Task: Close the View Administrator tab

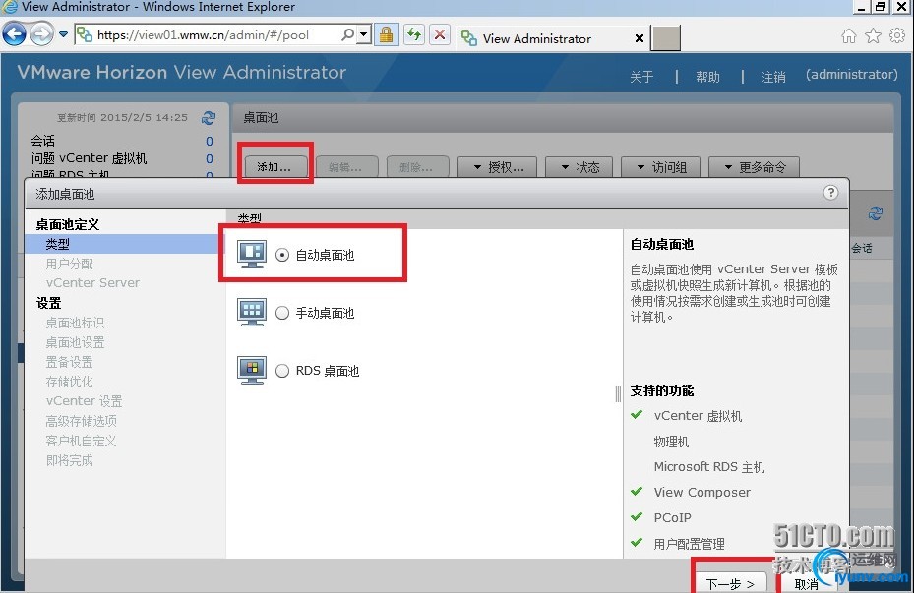Action: pyautogui.click(x=639, y=38)
